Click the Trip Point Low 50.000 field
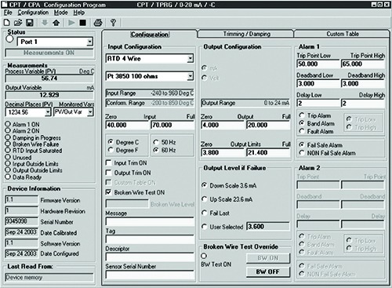This screenshot has height=288, width=392. 318,64
